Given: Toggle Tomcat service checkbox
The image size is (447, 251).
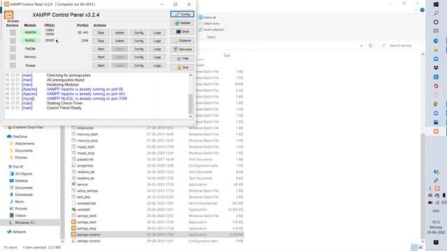Looking at the screenshot, I should pyautogui.click(x=13, y=66).
